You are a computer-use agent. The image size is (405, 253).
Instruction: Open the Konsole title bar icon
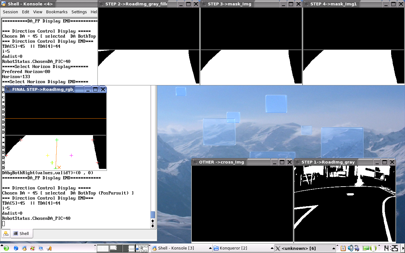4,4
